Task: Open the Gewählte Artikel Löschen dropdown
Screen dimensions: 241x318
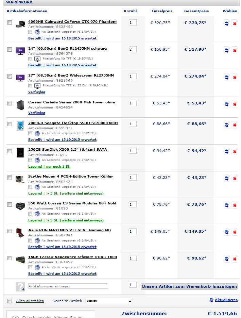Action: coord(109,301)
